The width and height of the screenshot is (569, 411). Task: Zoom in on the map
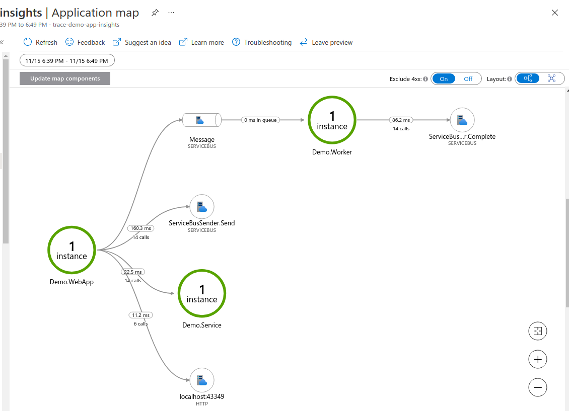pyautogui.click(x=538, y=359)
